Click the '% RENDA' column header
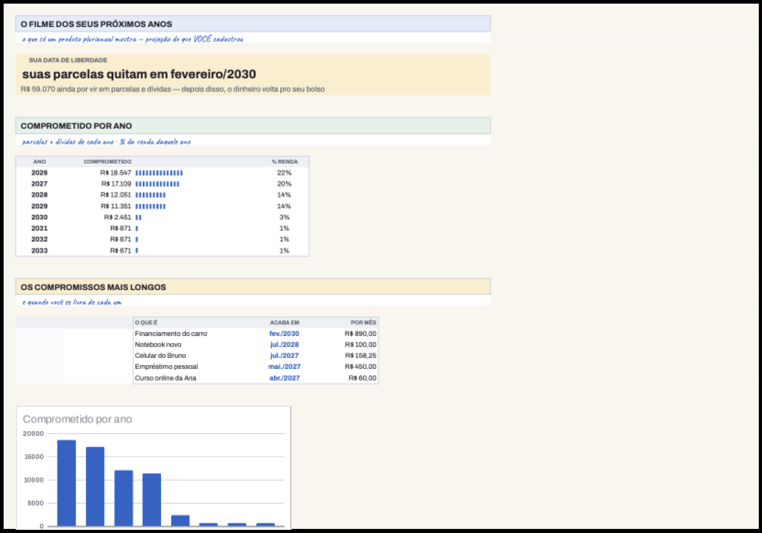The image size is (762, 533). click(x=285, y=162)
